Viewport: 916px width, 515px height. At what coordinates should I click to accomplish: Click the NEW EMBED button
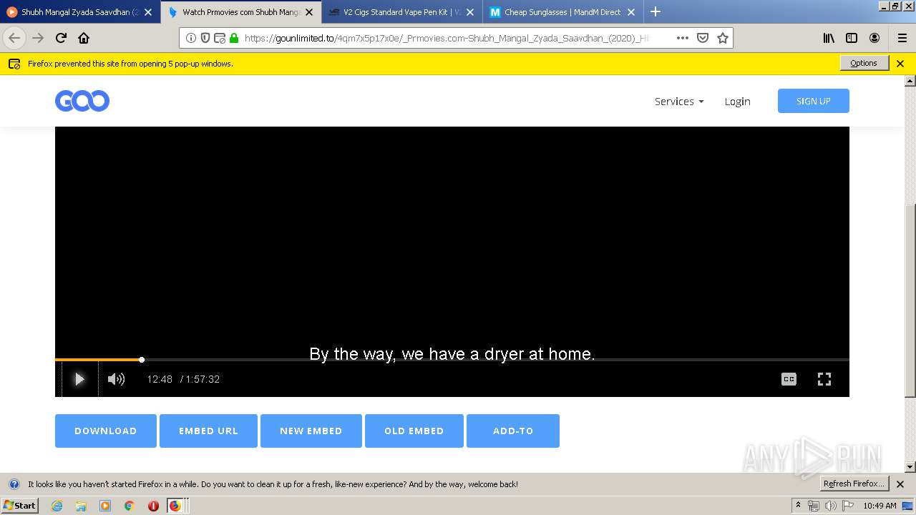point(311,431)
